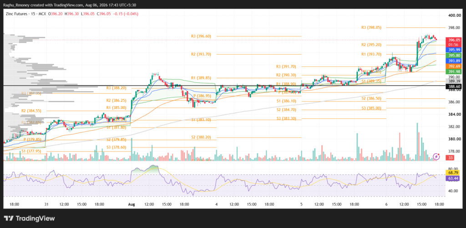Click the S1 (381.80) pivot label

(x=116, y=127)
